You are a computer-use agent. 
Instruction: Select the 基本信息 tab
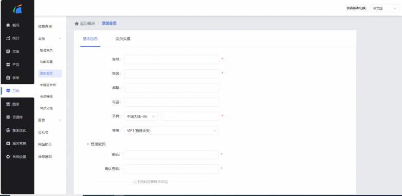pos(90,39)
